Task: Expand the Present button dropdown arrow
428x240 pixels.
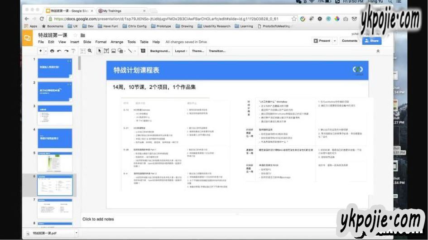Action: pyautogui.click(x=335, y=41)
